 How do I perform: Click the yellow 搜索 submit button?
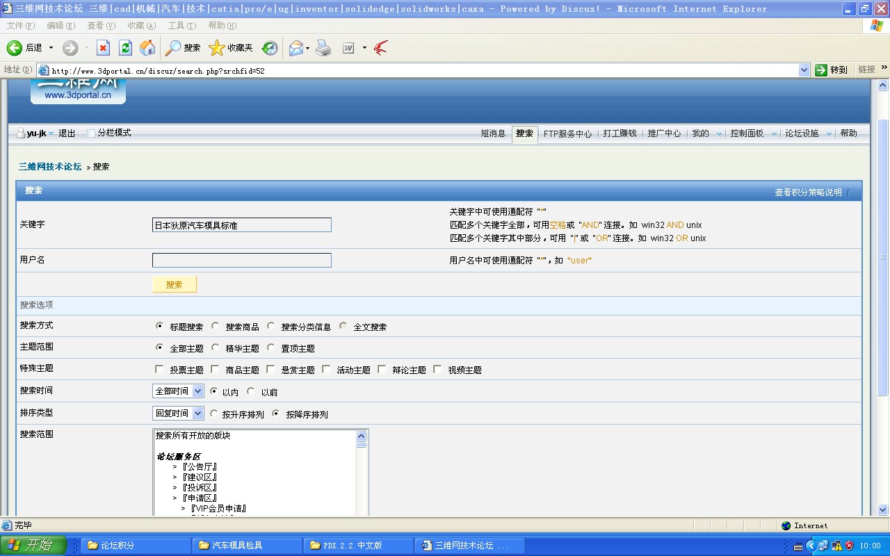point(175,284)
